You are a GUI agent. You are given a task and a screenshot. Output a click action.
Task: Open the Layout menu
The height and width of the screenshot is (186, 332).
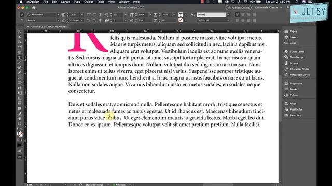click(65, 2)
